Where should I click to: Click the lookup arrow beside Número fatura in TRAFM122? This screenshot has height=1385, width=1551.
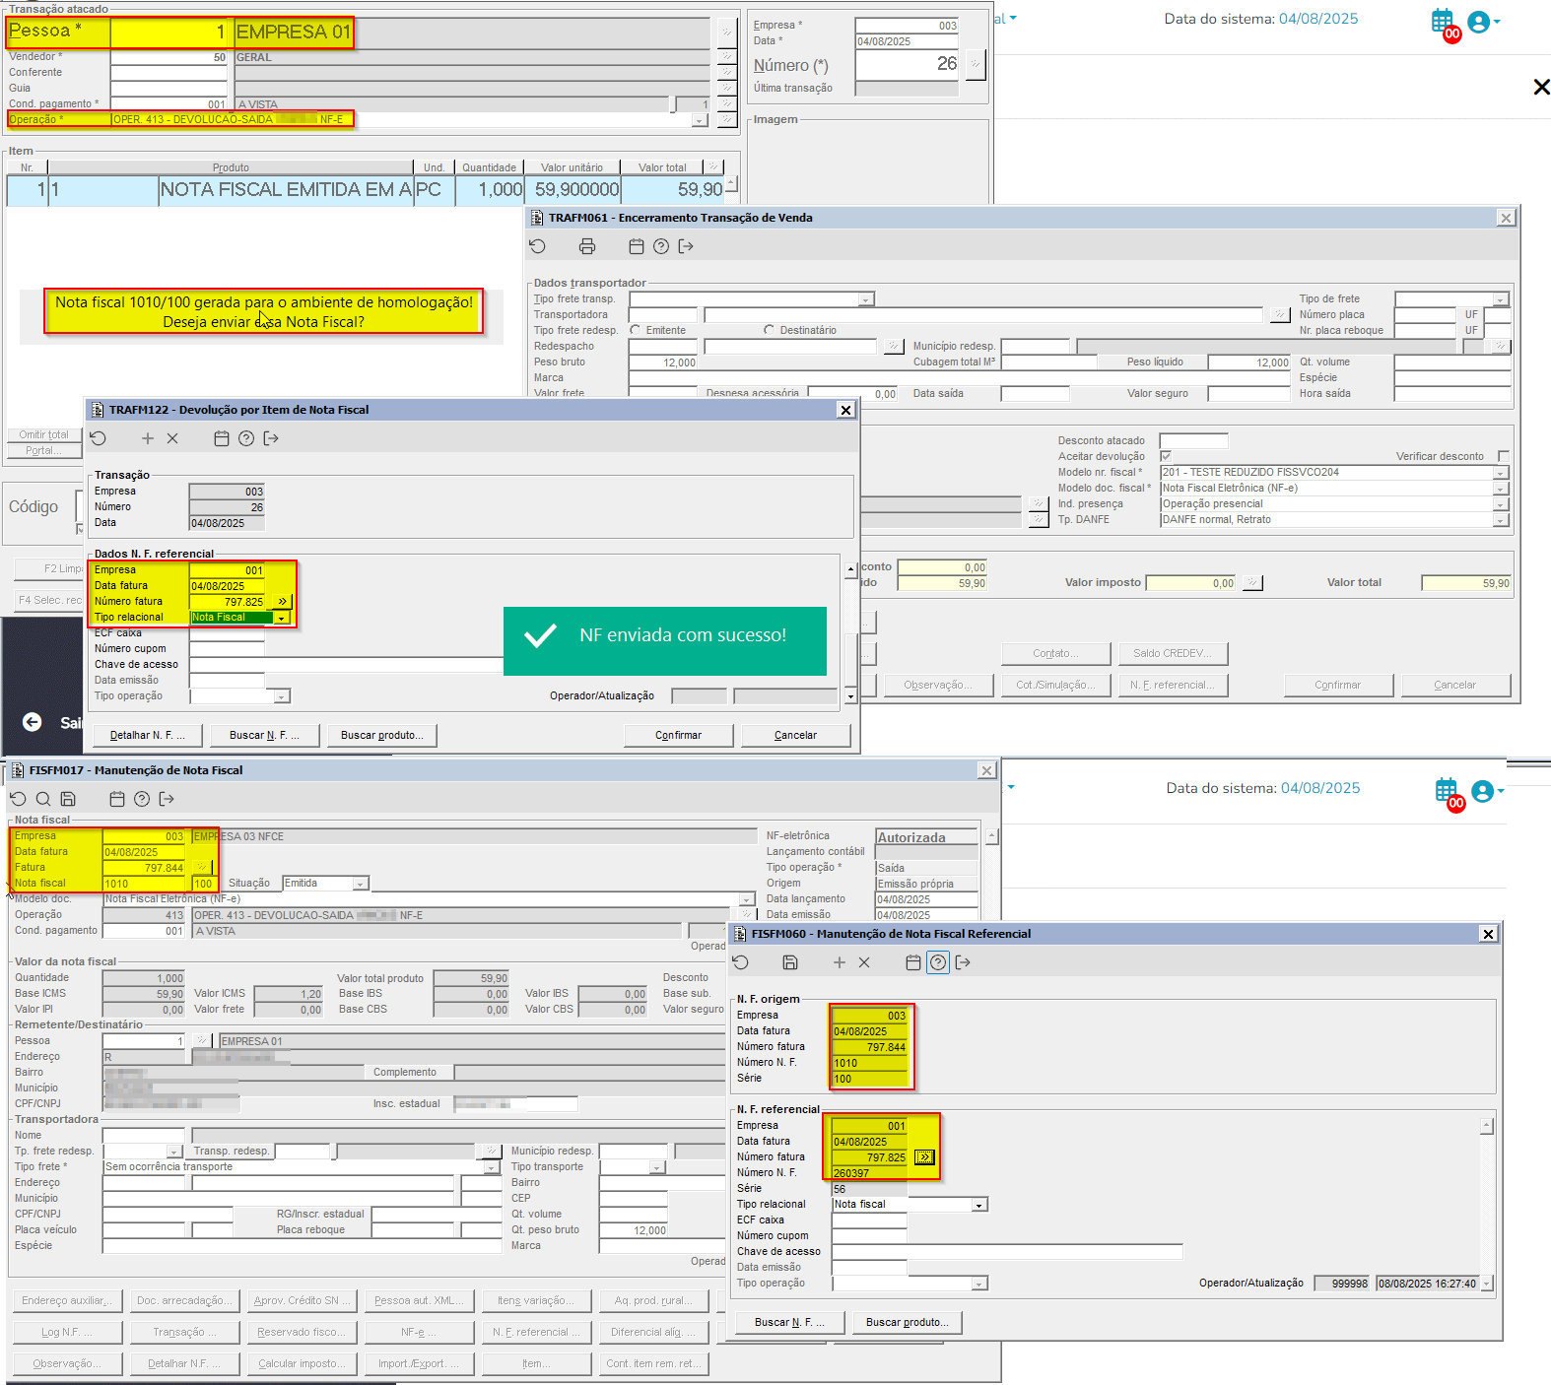[x=282, y=601]
